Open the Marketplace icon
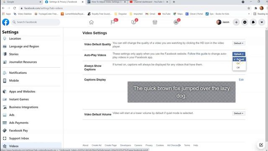This screenshot has height=151, width=268. coord(155,22)
